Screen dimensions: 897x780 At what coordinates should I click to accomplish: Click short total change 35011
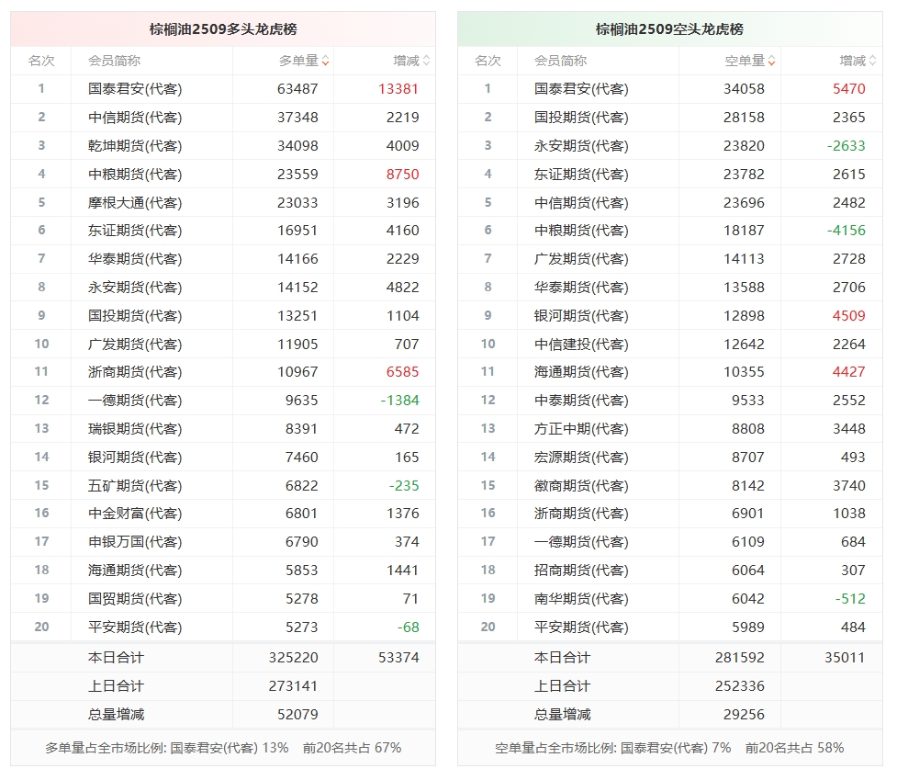845,658
